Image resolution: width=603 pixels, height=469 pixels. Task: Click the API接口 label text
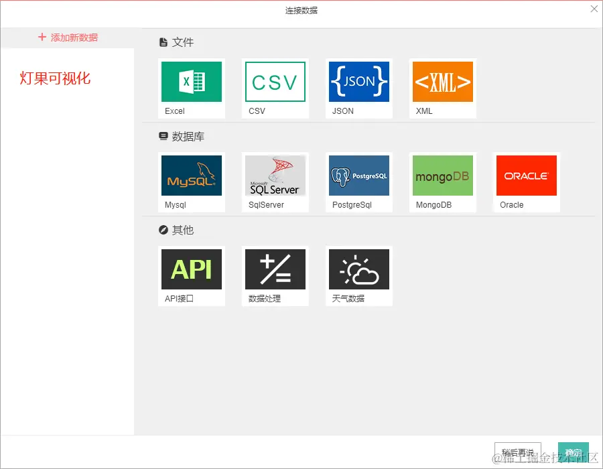pyautogui.click(x=179, y=298)
